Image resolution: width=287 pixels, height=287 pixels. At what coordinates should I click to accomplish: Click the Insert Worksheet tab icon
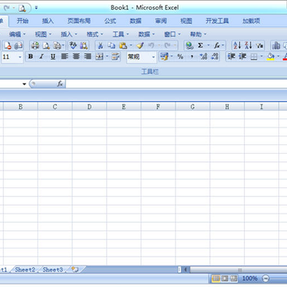tap(76, 269)
